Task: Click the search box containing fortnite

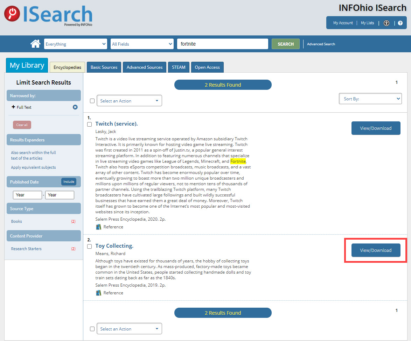Action: tap(223, 44)
